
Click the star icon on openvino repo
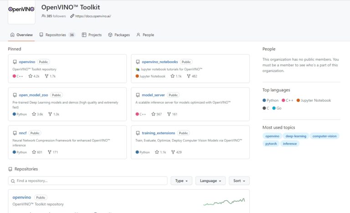coord(31,76)
